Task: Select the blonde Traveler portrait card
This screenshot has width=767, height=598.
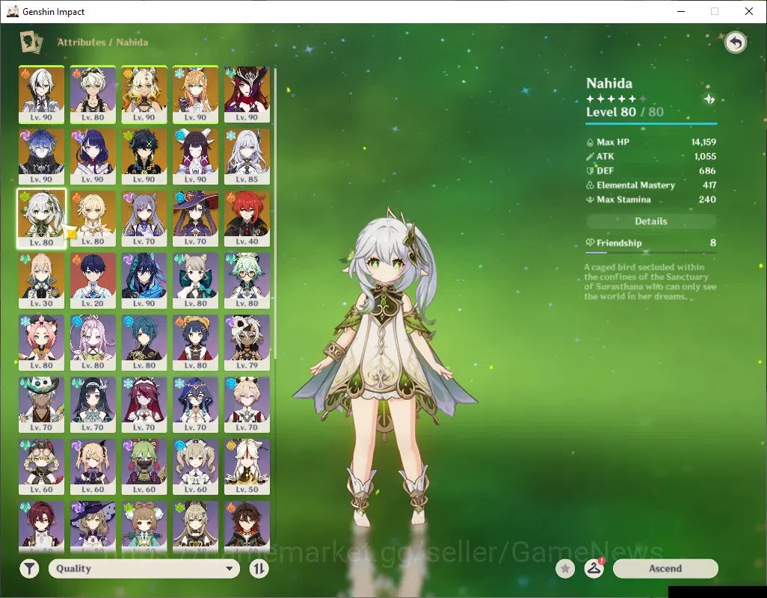Action: point(93,218)
